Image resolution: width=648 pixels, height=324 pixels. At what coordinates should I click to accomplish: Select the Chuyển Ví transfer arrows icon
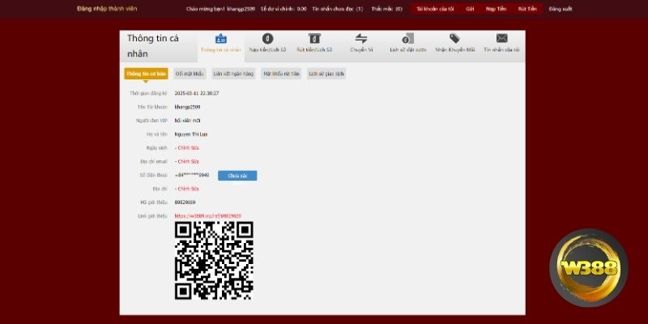tap(361, 38)
